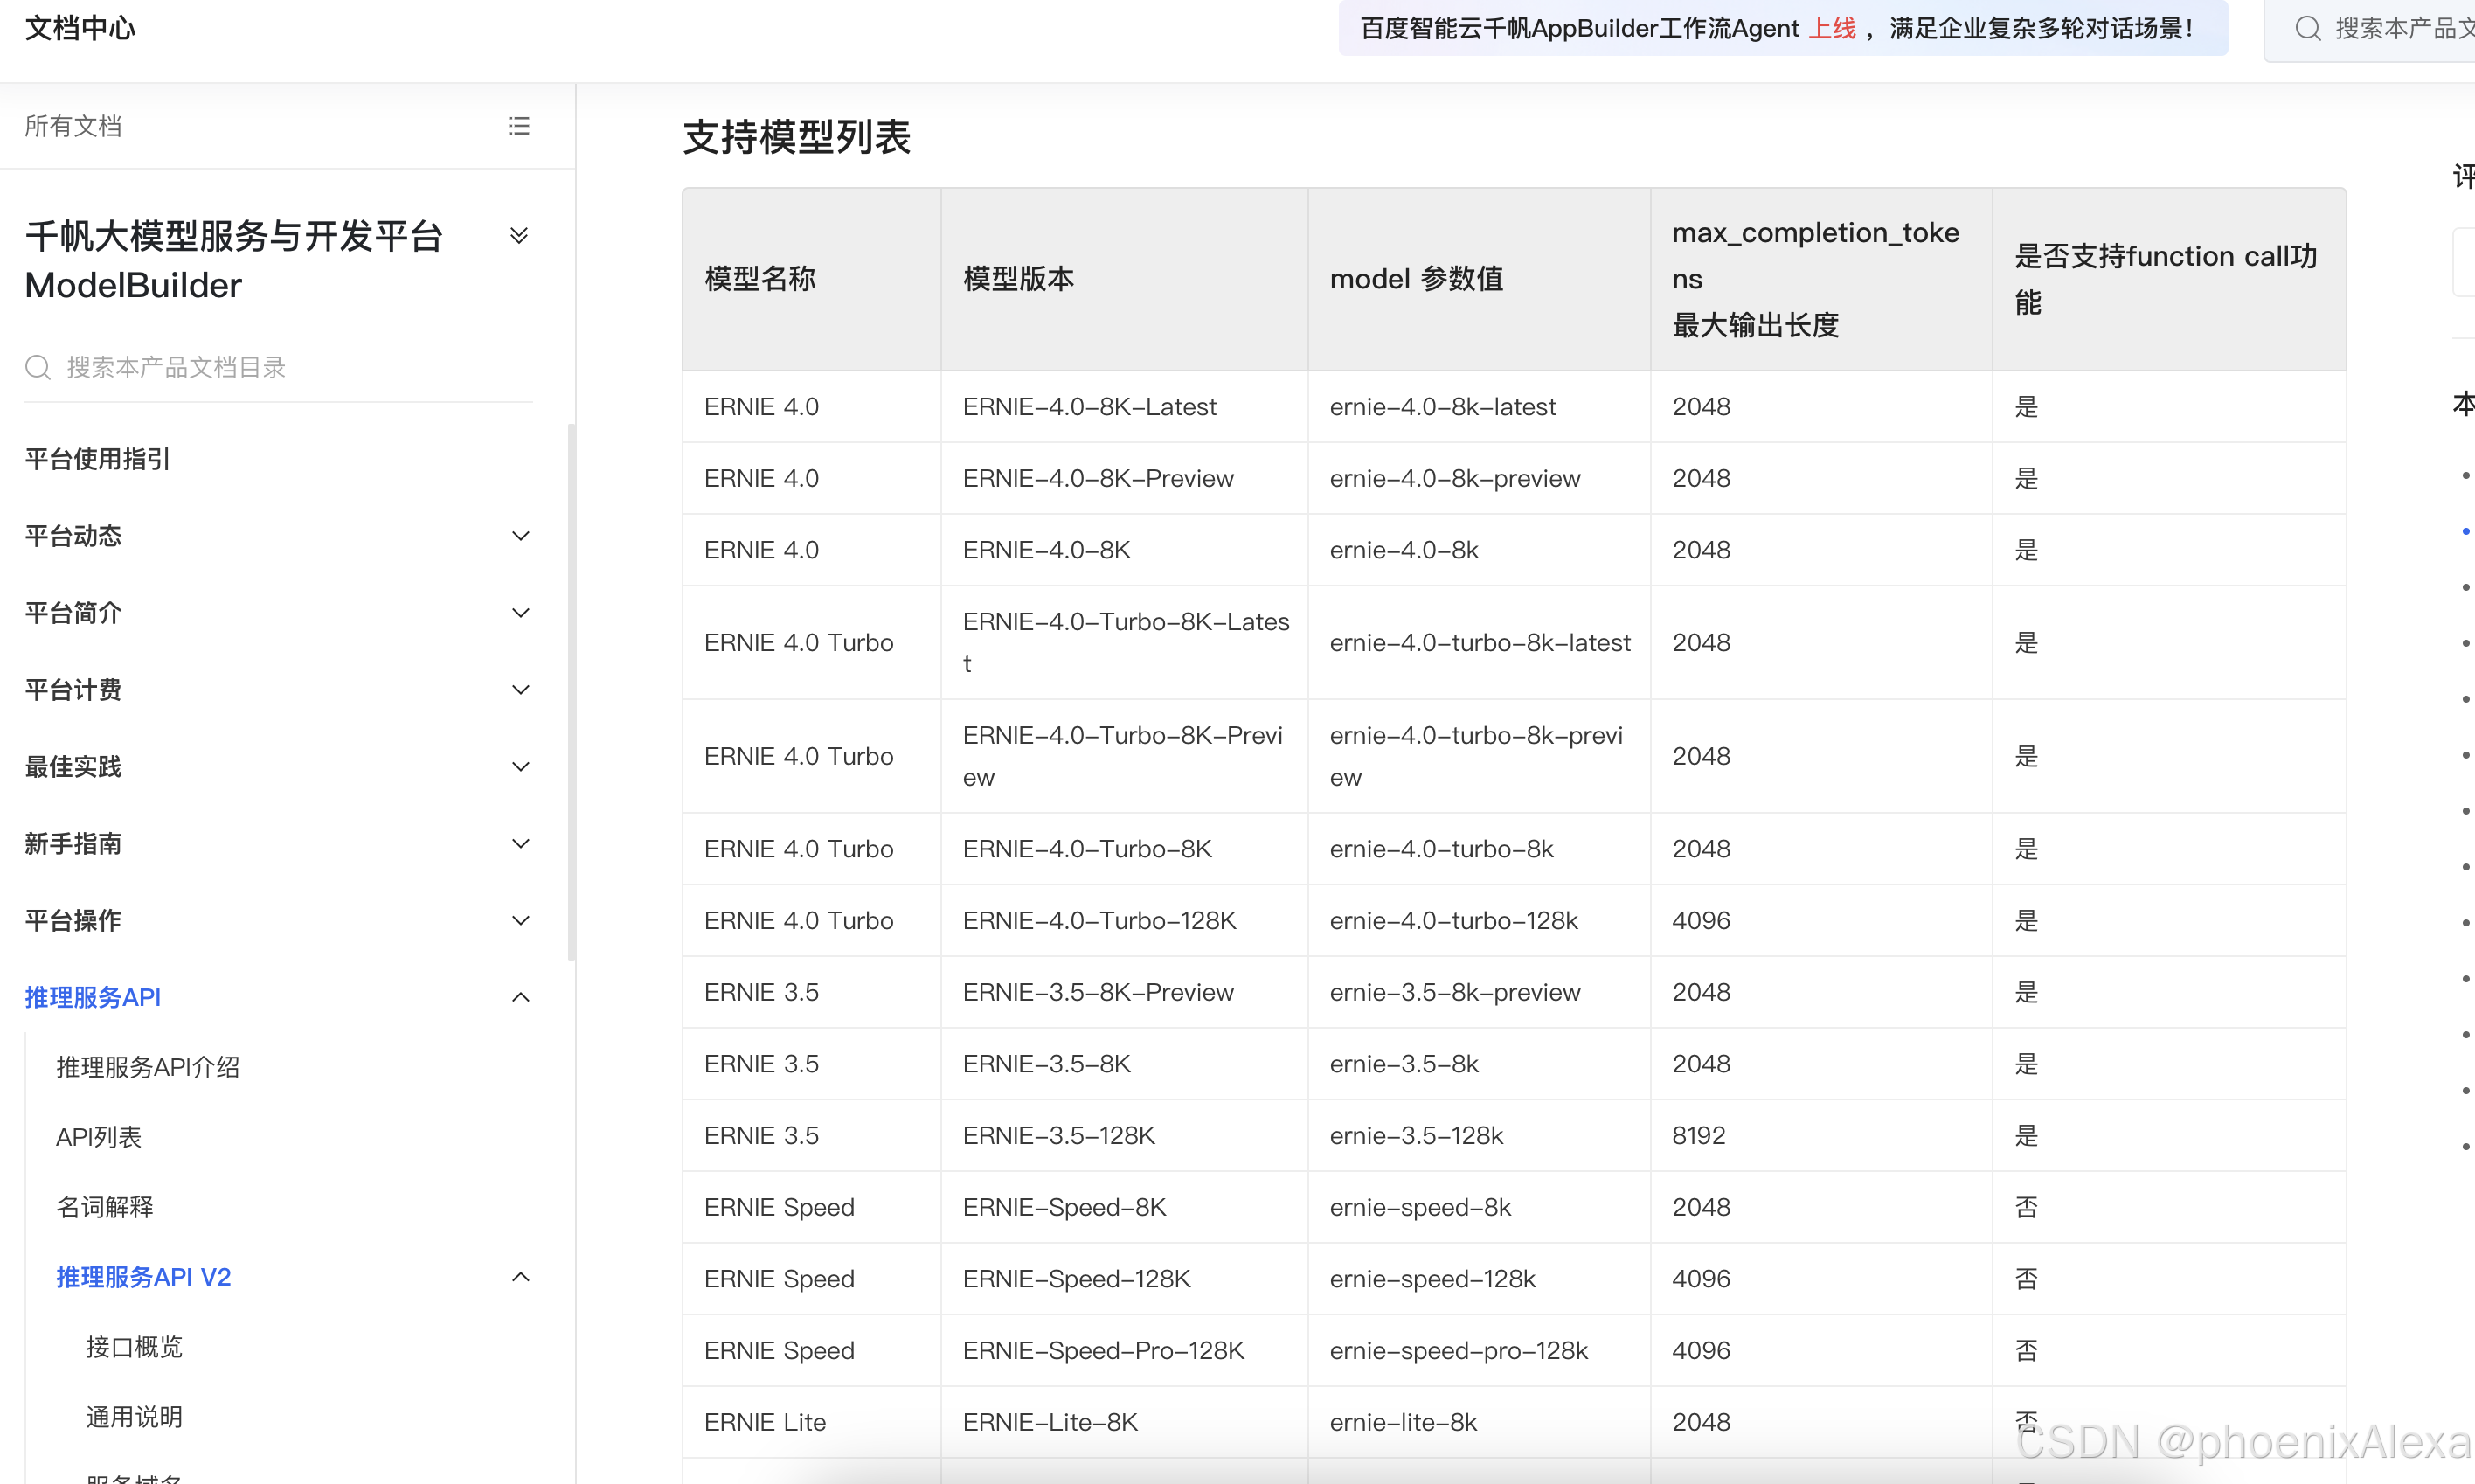The width and height of the screenshot is (2475, 1484).
Task: Expand the 平台简介 section chevron
Action: 520,613
